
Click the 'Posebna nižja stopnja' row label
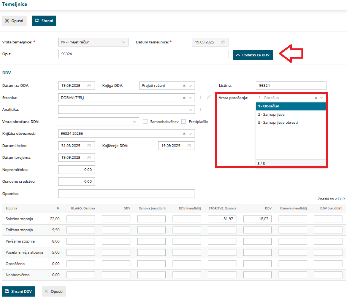[x=24, y=252]
